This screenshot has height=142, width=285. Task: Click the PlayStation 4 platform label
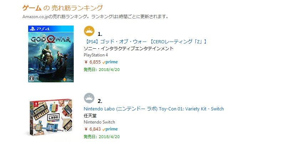click(95, 55)
